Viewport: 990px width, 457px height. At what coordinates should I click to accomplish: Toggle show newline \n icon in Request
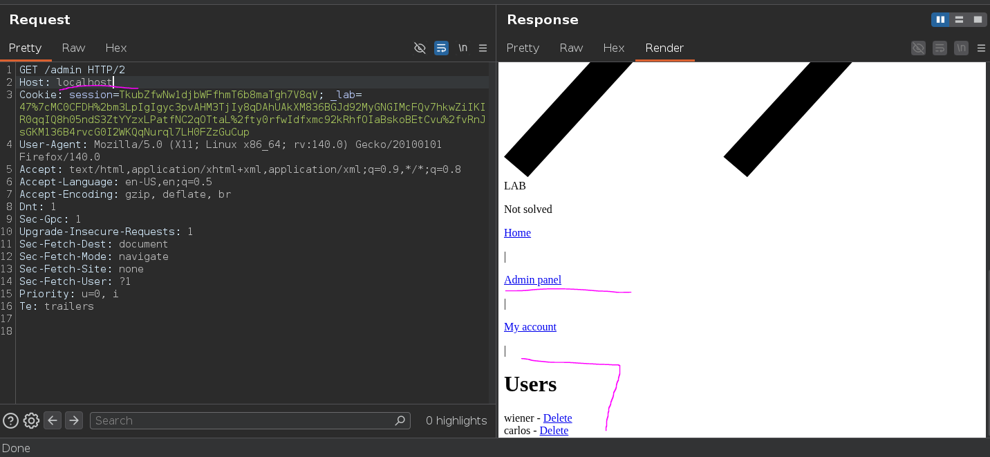[x=463, y=48]
